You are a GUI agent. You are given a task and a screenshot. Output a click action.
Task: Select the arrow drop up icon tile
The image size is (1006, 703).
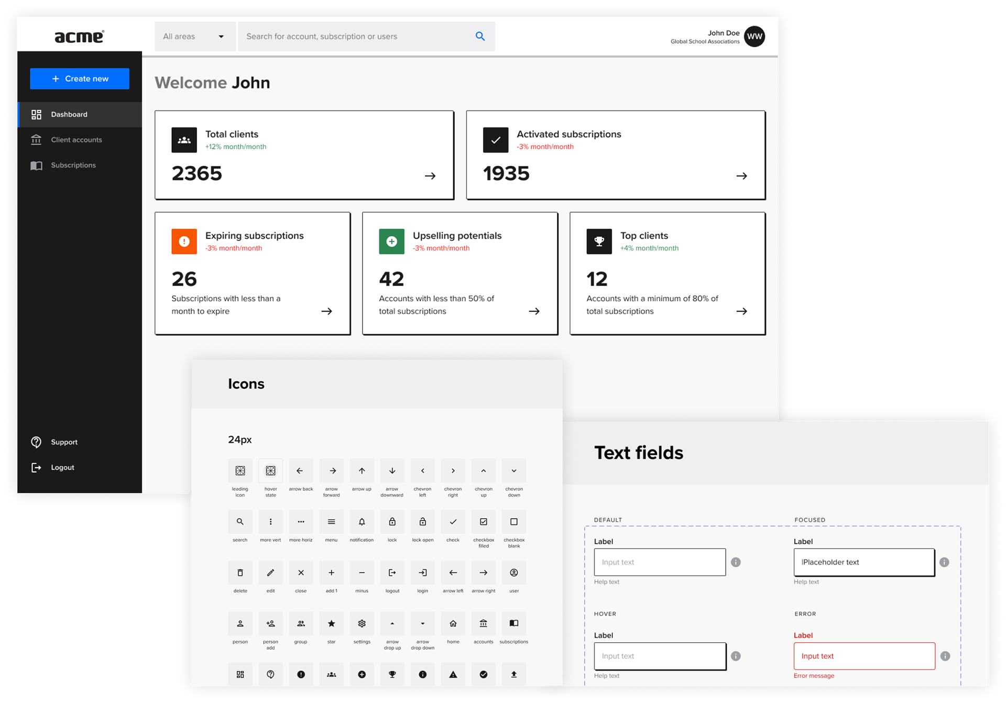point(392,623)
